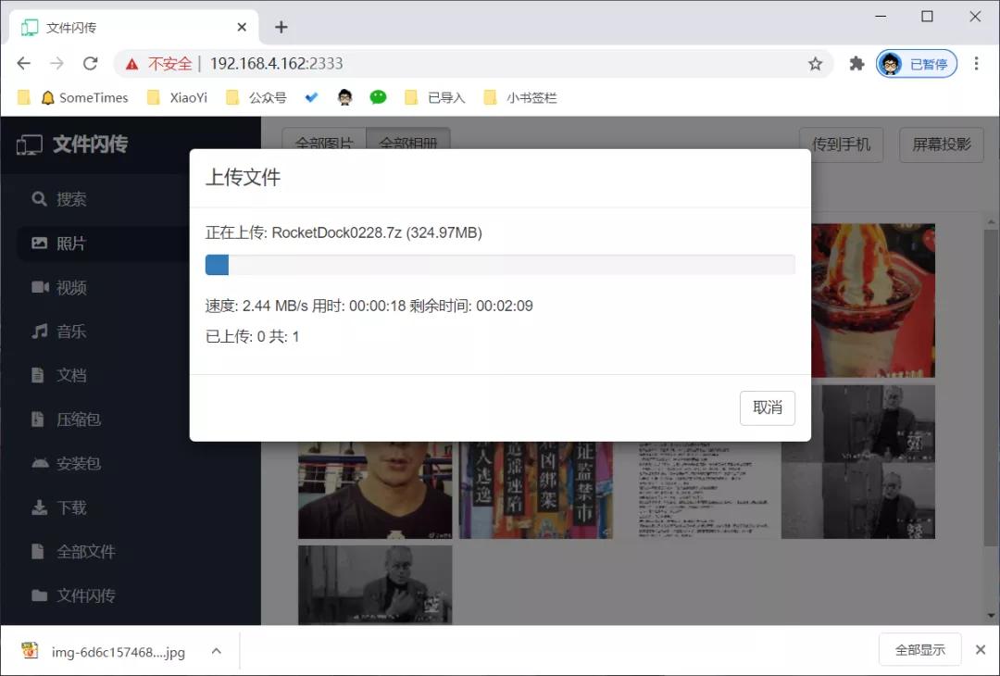Screen dimensions: 1000x676
Task: Cancel the upload with 取消 button
Action: tap(768, 407)
